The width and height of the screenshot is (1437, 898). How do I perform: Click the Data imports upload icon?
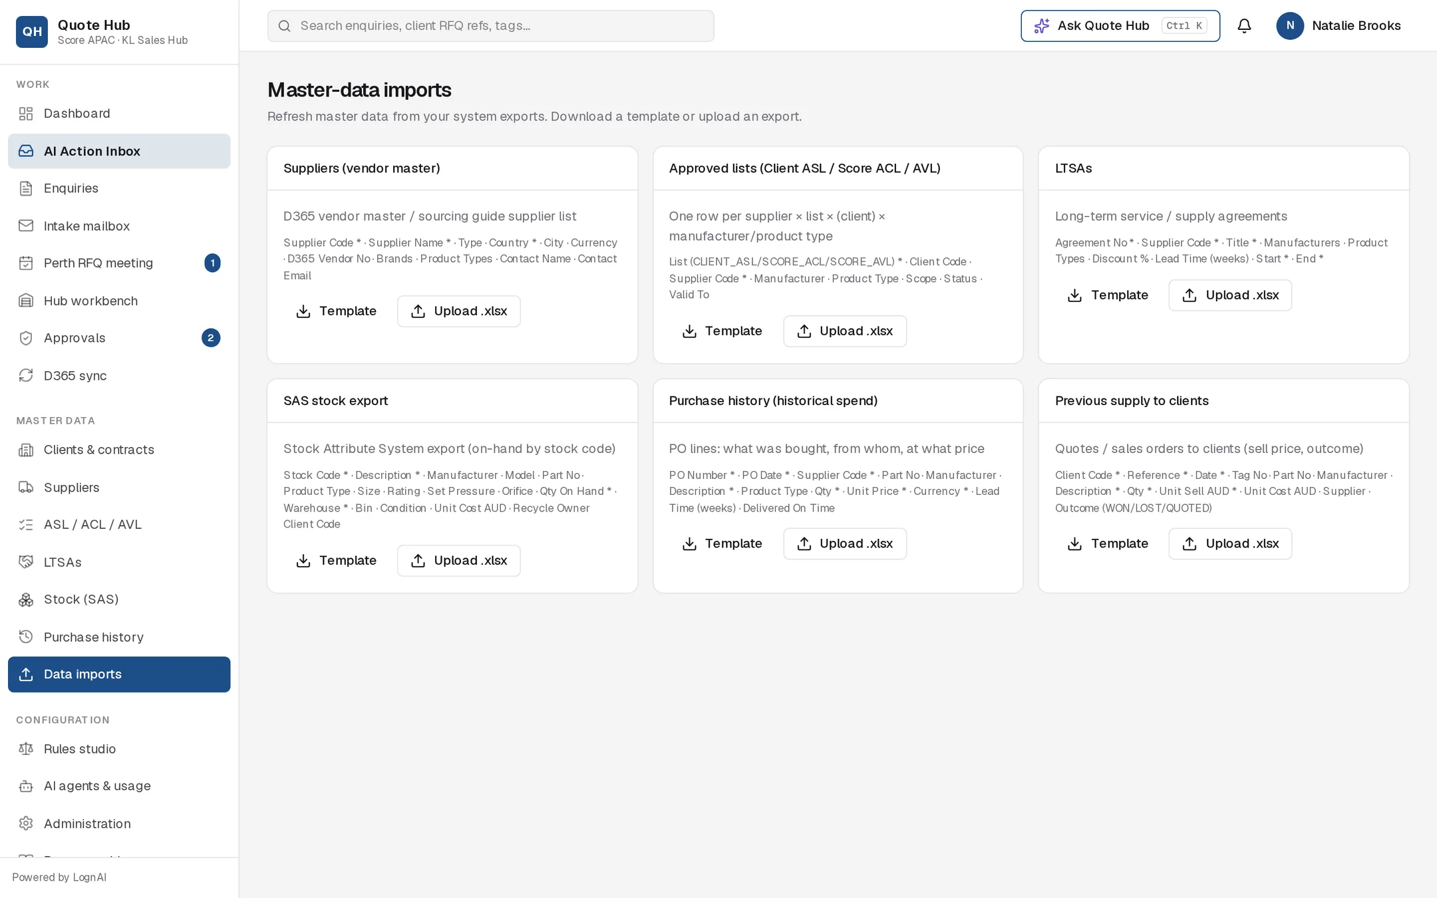coord(26,674)
